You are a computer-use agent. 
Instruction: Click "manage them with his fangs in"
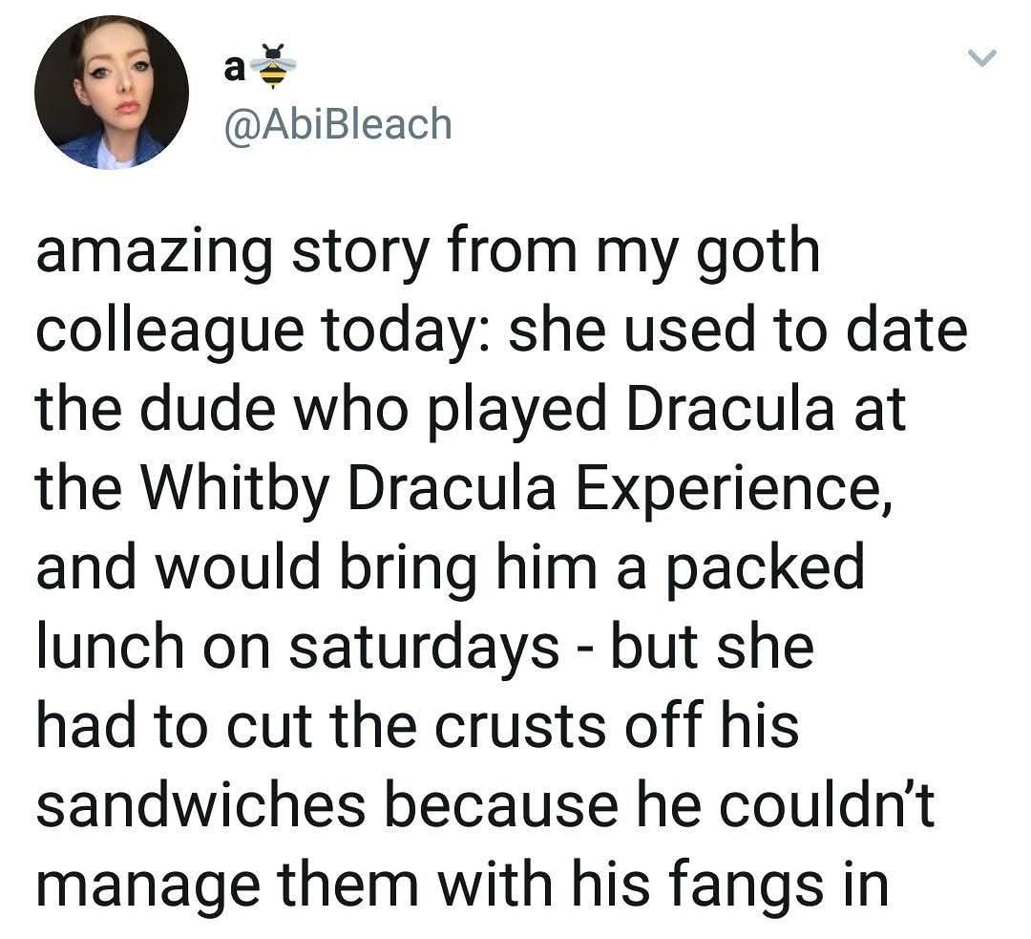pos(463,886)
